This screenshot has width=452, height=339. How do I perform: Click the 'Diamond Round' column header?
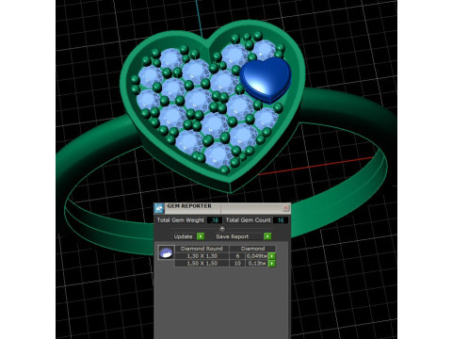202,249
